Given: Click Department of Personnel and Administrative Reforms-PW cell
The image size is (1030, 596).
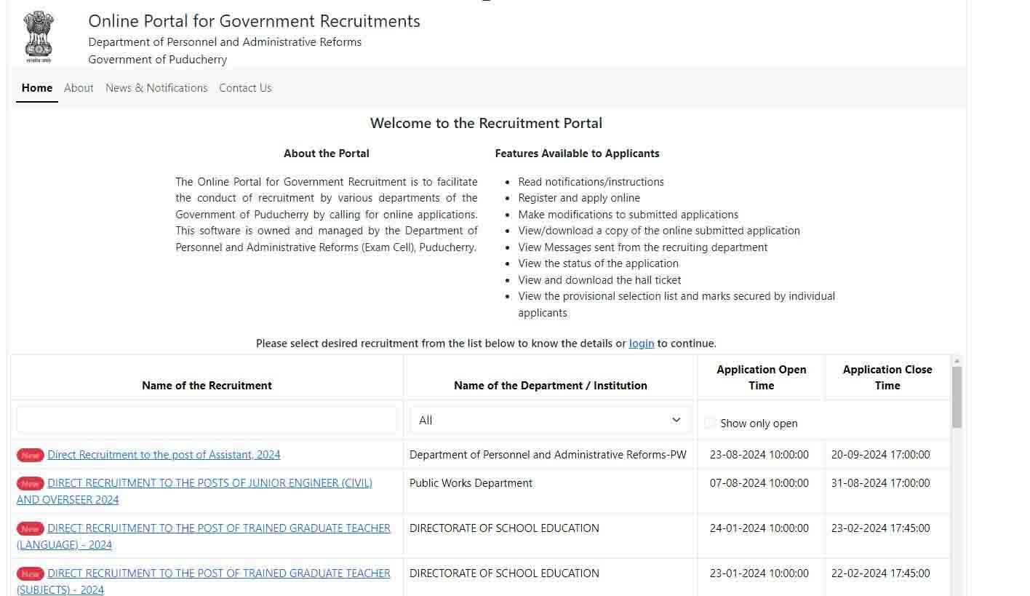Looking at the screenshot, I should point(548,455).
